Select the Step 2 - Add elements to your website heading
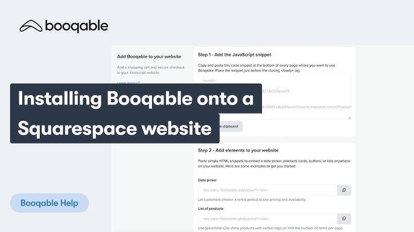The height and width of the screenshot is (232, 414). coord(238,150)
